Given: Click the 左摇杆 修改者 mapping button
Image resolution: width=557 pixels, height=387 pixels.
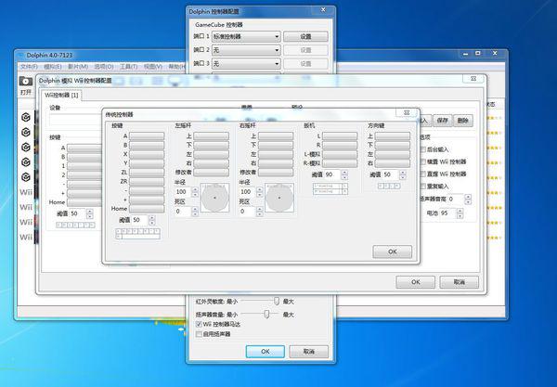Looking at the screenshot, I should pyautogui.click(x=211, y=173).
